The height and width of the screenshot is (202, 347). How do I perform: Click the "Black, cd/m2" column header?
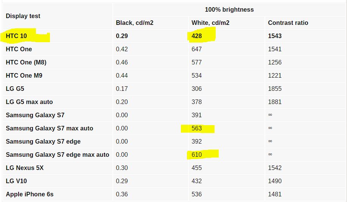134,23
